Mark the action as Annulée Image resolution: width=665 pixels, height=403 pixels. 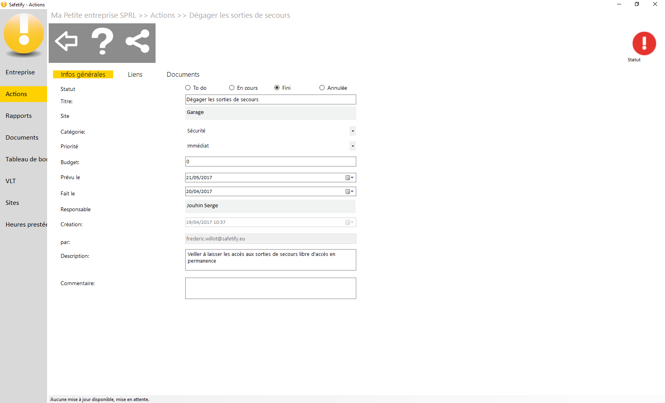[x=322, y=88]
